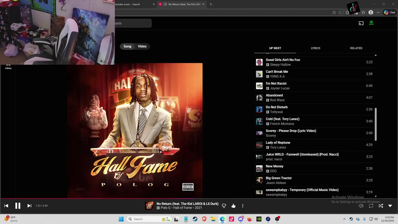Add this page to favorites star
The image size is (398, 224).
pyautogui.click(x=340, y=12)
